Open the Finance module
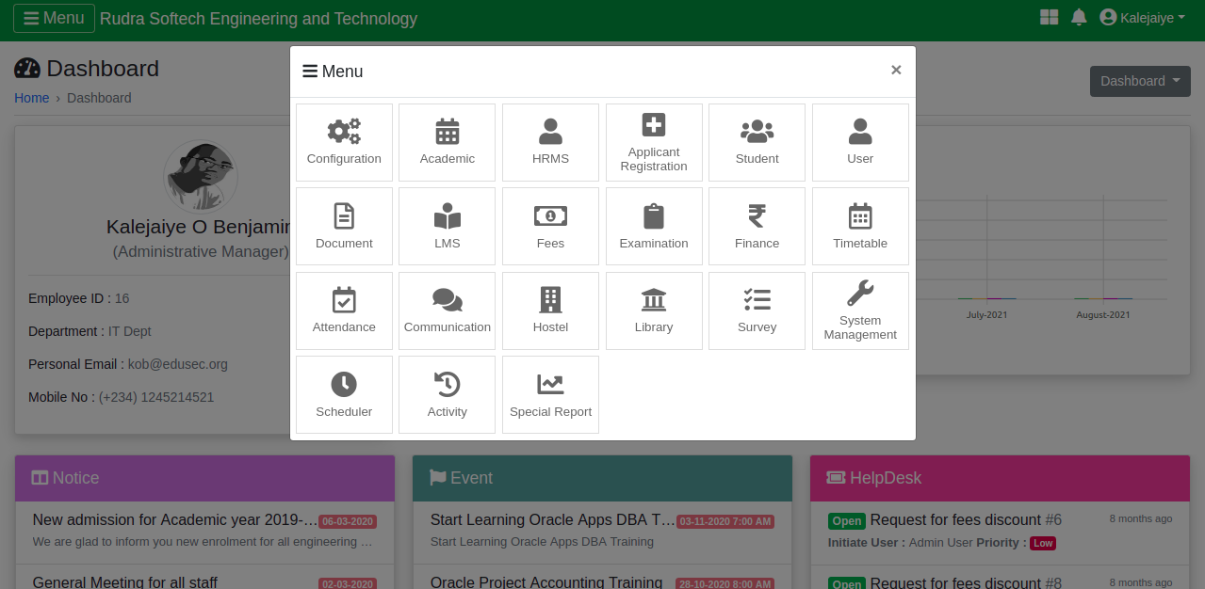 click(757, 226)
